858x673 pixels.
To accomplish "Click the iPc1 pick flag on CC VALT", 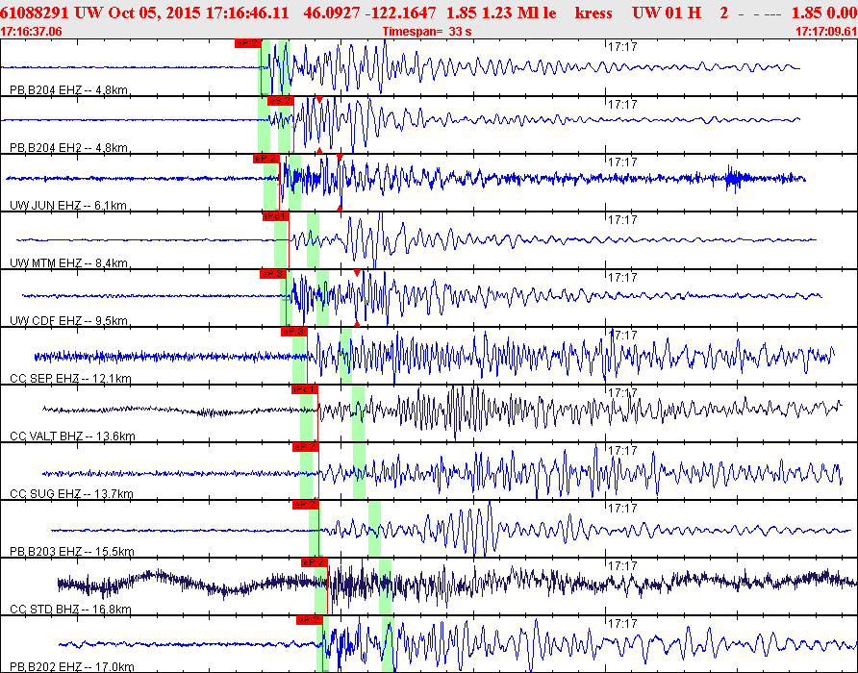I will coord(304,389).
